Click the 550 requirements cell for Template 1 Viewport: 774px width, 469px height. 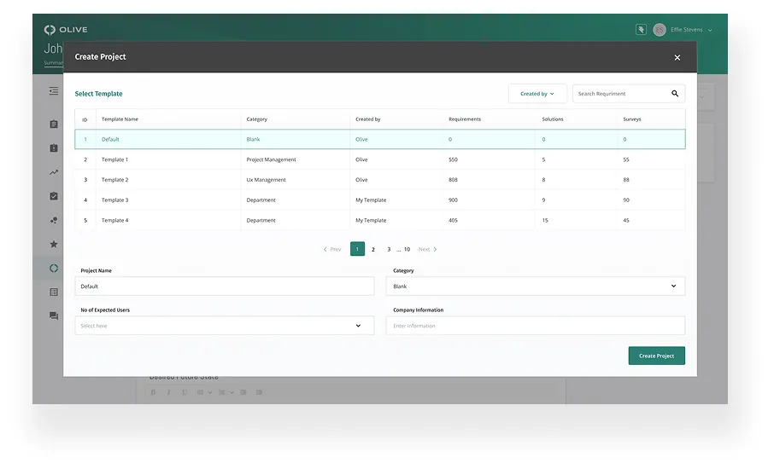pyautogui.click(x=453, y=159)
